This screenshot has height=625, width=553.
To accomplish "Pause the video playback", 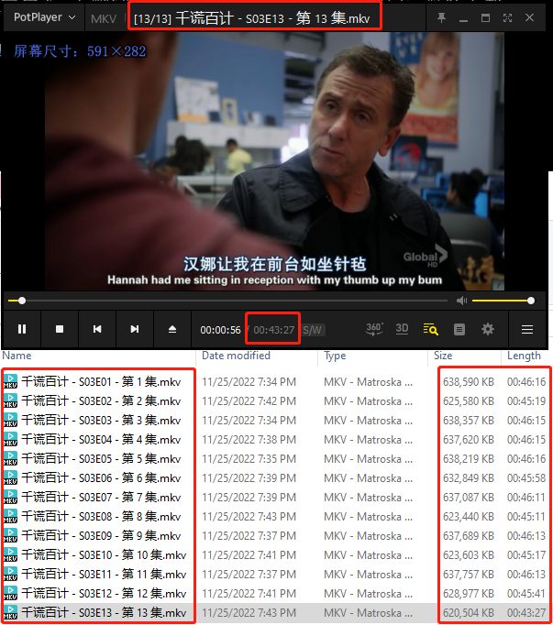I will [x=22, y=329].
